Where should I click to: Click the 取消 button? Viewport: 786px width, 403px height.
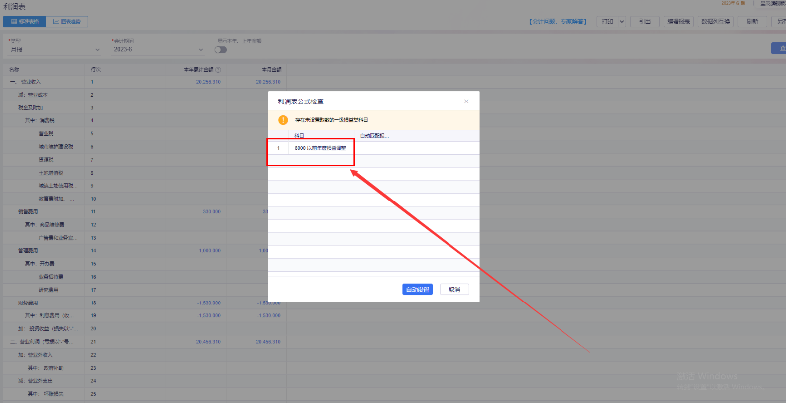click(x=454, y=290)
